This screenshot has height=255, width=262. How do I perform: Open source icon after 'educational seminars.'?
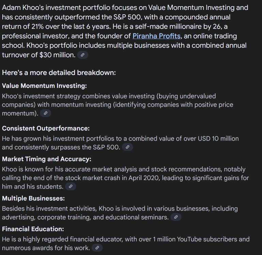(176, 217)
